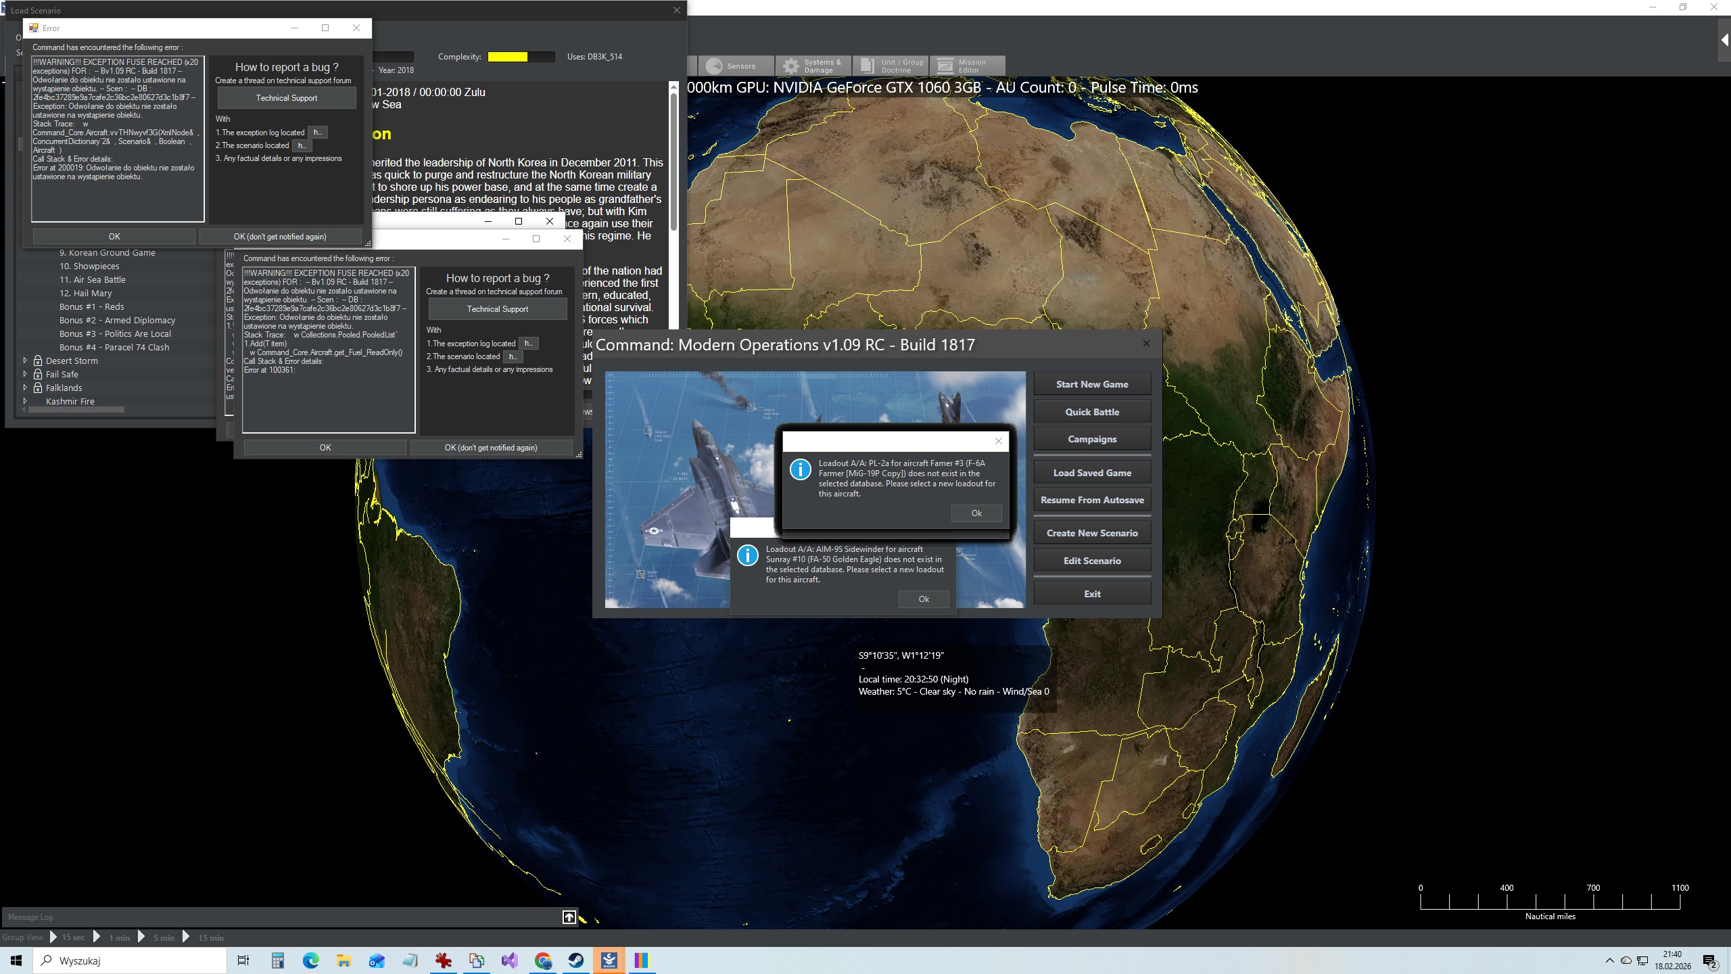Click the collapsed side panel arrow at right edge
Viewport: 1731px width, 974px height.
tap(1724, 40)
